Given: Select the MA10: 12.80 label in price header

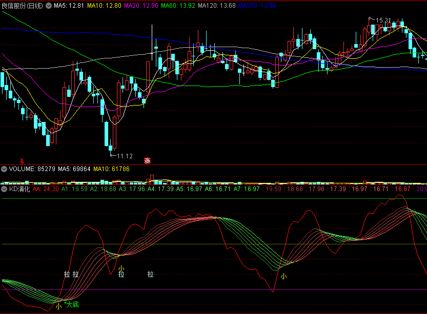Looking at the screenshot, I should point(104,6).
